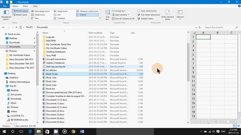Image resolution: width=241 pixels, height=135 pixels.
Task: Open Local Disk (C:) in navigation
Action: tap(17, 115)
